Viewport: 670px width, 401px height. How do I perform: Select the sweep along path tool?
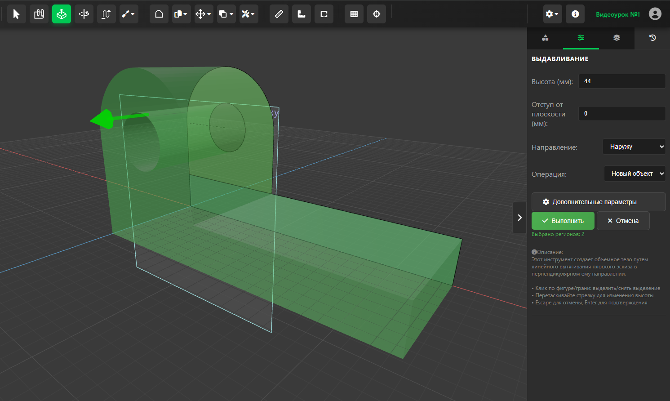click(x=106, y=14)
